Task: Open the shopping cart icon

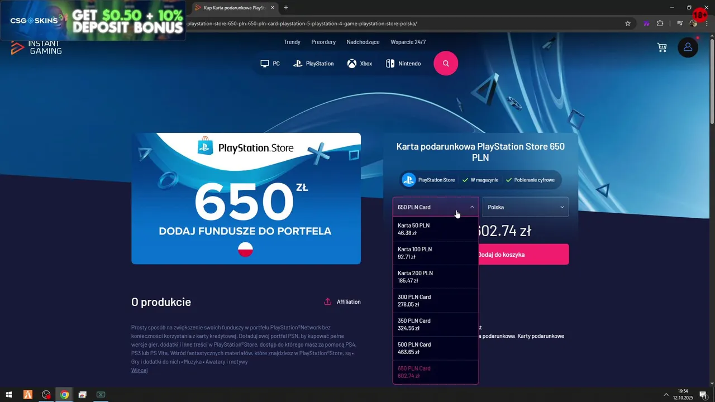Action: pyautogui.click(x=662, y=47)
